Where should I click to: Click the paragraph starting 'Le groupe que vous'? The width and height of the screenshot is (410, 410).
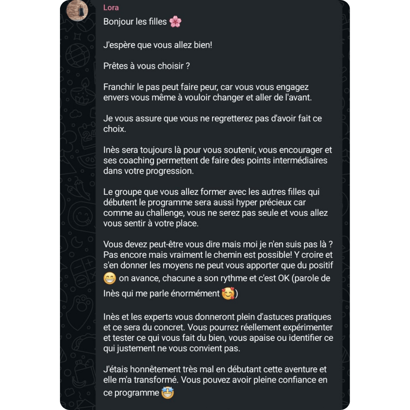(x=215, y=208)
